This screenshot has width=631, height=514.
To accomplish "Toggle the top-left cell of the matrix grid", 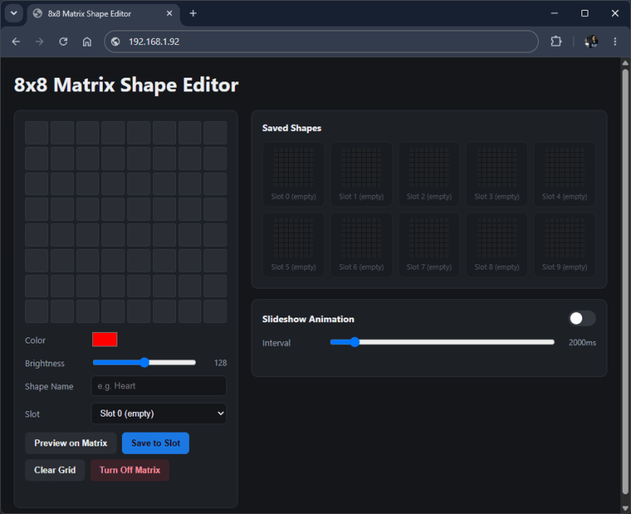I will point(37,132).
